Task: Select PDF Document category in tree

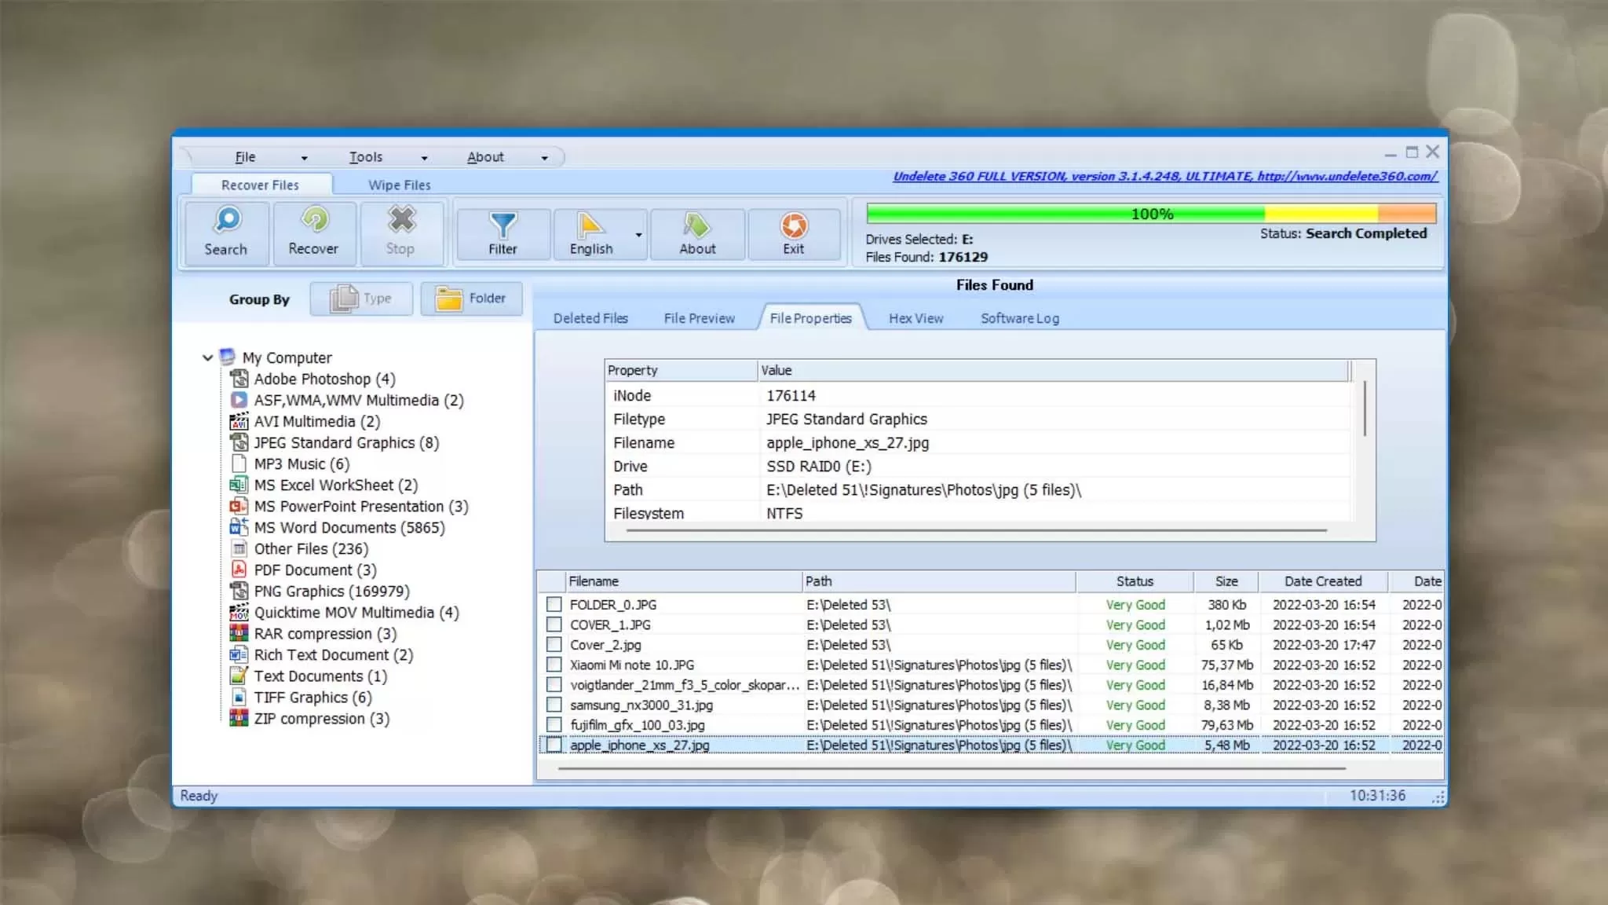Action: coord(314,570)
